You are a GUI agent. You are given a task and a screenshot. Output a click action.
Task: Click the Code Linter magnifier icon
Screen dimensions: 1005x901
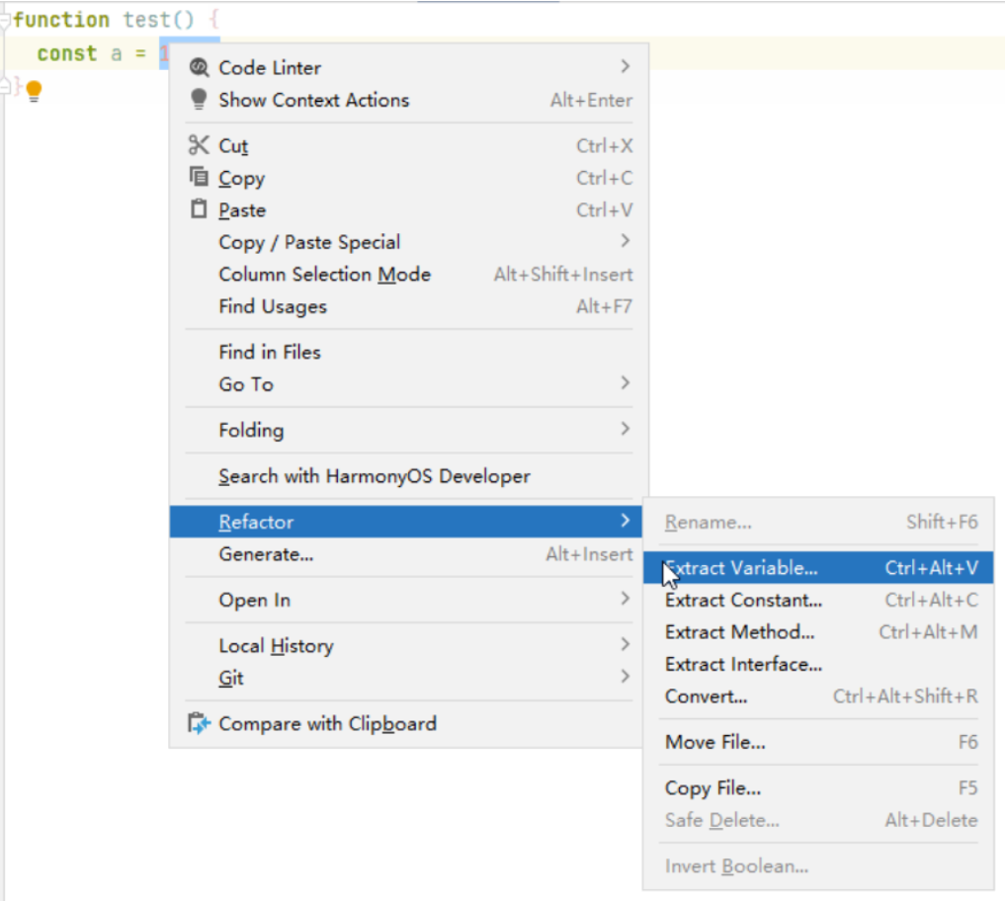click(199, 67)
